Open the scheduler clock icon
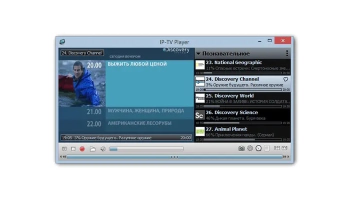Viewport: 350px width, 200px height. (258, 148)
